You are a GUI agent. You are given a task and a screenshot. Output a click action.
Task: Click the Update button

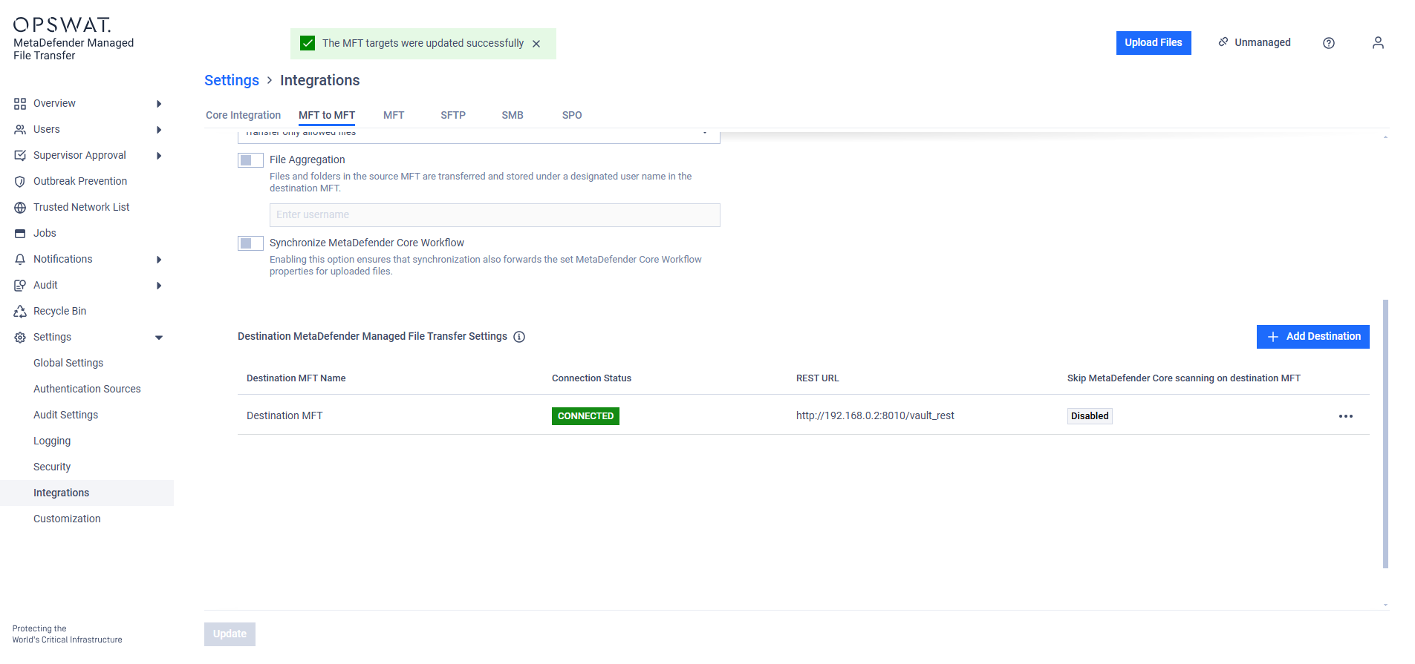click(230, 634)
